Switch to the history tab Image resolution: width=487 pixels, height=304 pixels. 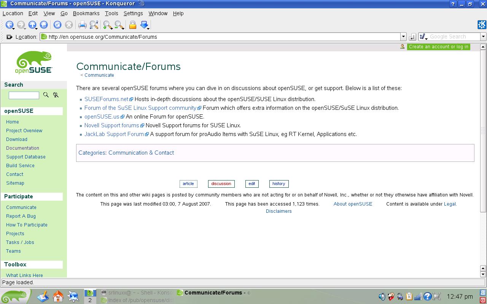(x=279, y=184)
